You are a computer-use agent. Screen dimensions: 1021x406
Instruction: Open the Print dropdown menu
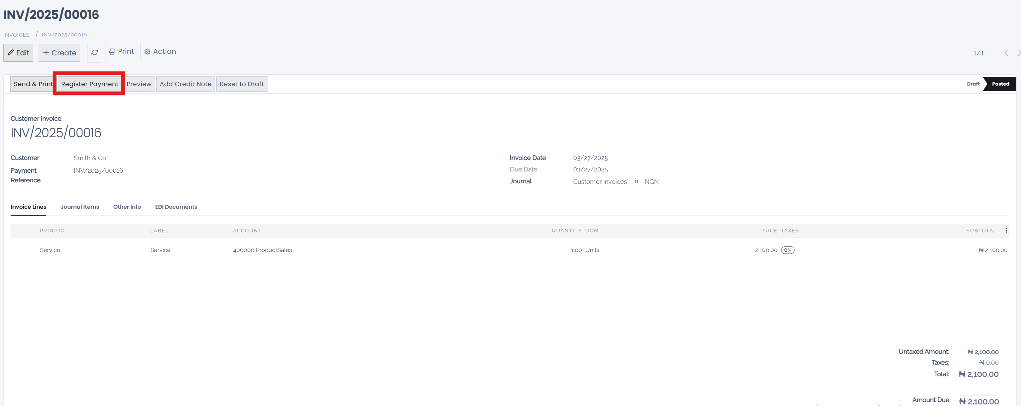coord(122,52)
